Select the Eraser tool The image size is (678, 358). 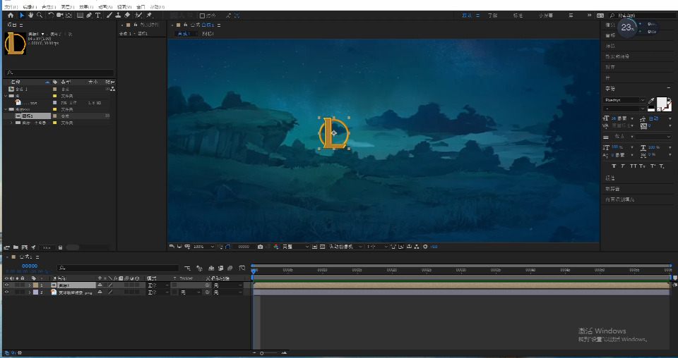pos(127,15)
